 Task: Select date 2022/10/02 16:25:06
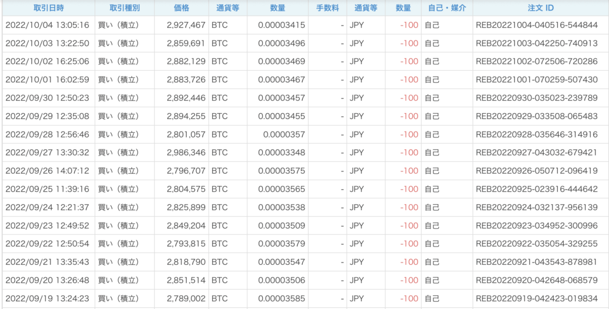point(48,61)
